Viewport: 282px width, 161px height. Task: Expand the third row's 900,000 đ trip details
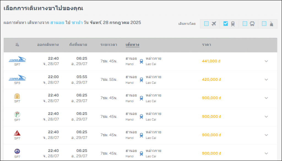266,98
